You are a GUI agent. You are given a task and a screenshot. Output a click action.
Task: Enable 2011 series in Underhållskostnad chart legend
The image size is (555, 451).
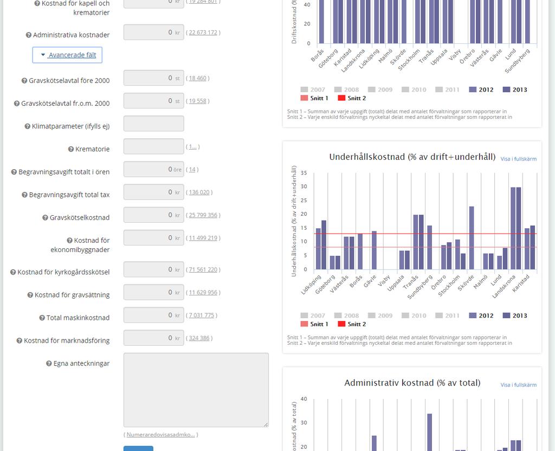click(x=447, y=315)
